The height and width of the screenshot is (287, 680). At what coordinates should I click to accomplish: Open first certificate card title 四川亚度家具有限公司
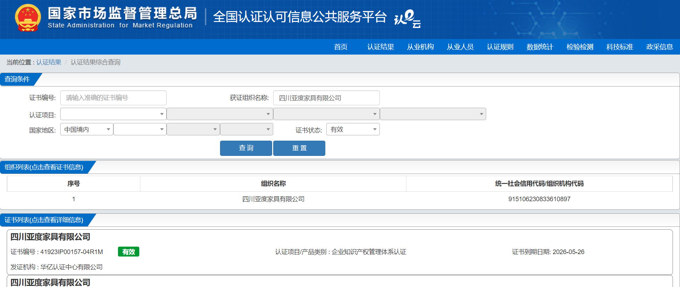tap(50, 237)
